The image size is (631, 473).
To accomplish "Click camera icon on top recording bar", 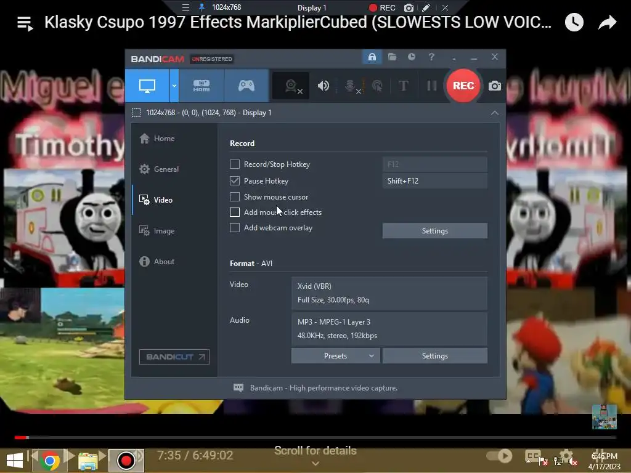I will 409,7.
